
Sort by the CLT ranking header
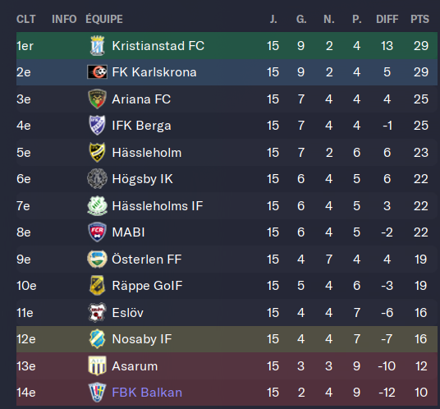point(25,19)
